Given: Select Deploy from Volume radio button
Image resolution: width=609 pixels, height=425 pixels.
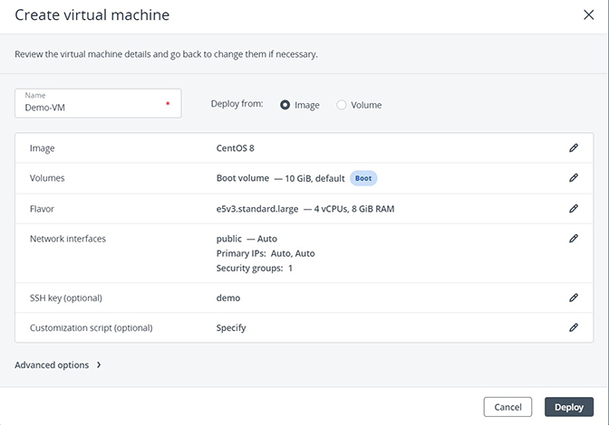Looking at the screenshot, I should pyautogui.click(x=342, y=105).
